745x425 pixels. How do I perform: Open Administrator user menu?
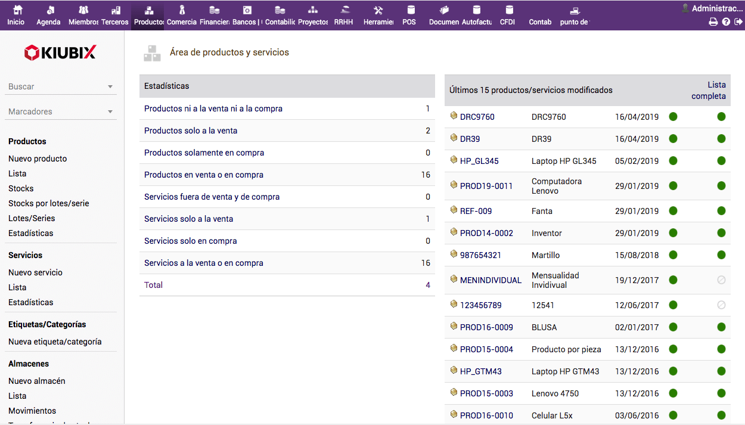[717, 8]
